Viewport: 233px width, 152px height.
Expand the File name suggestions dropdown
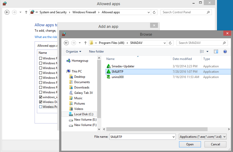point(173,137)
